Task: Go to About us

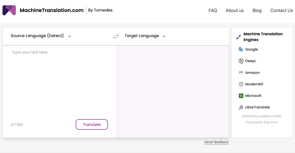Action: 235,11
